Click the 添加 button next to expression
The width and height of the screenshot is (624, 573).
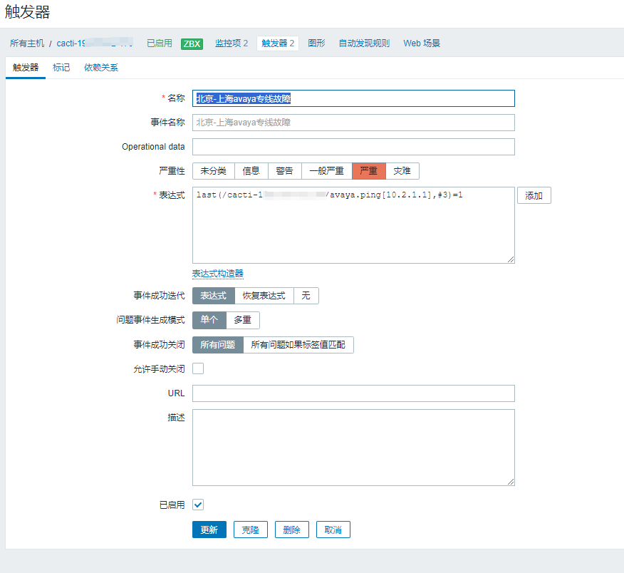point(534,195)
